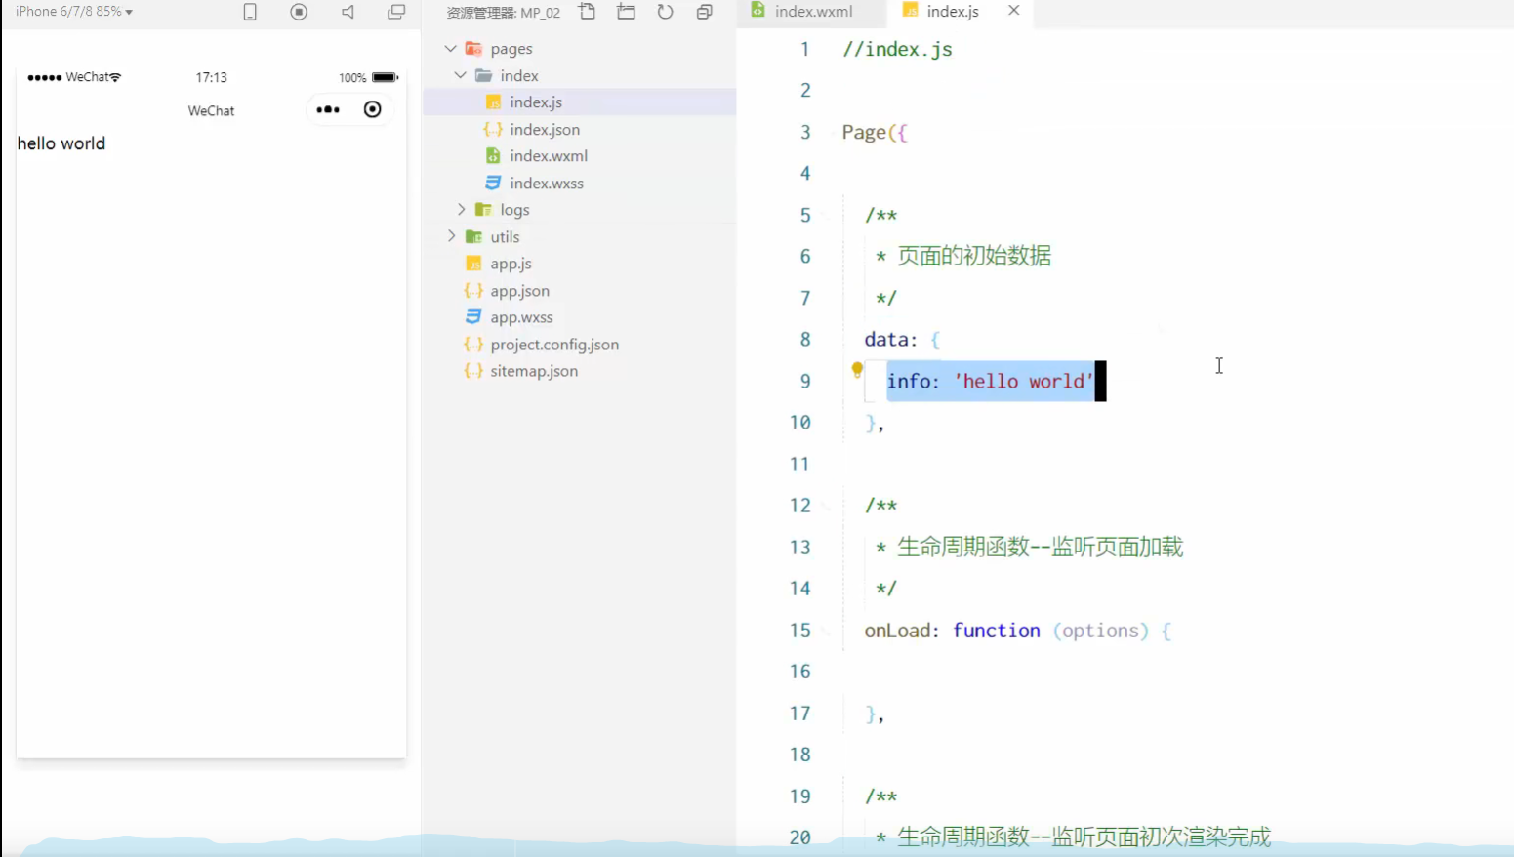
Task: Click the pages folder icon
Action: [x=473, y=48]
